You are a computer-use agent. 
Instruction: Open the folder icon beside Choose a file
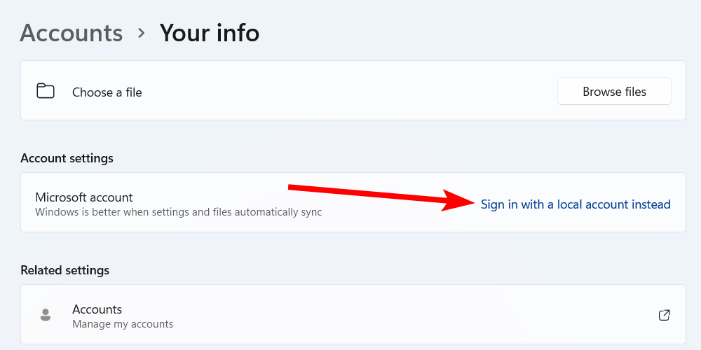click(46, 91)
